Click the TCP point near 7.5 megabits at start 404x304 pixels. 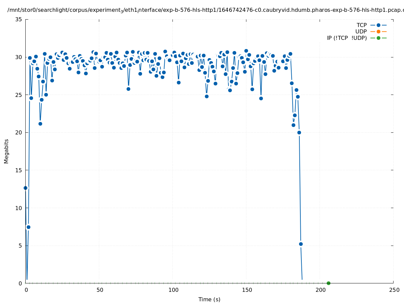pyautogui.click(x=28, y=227)
